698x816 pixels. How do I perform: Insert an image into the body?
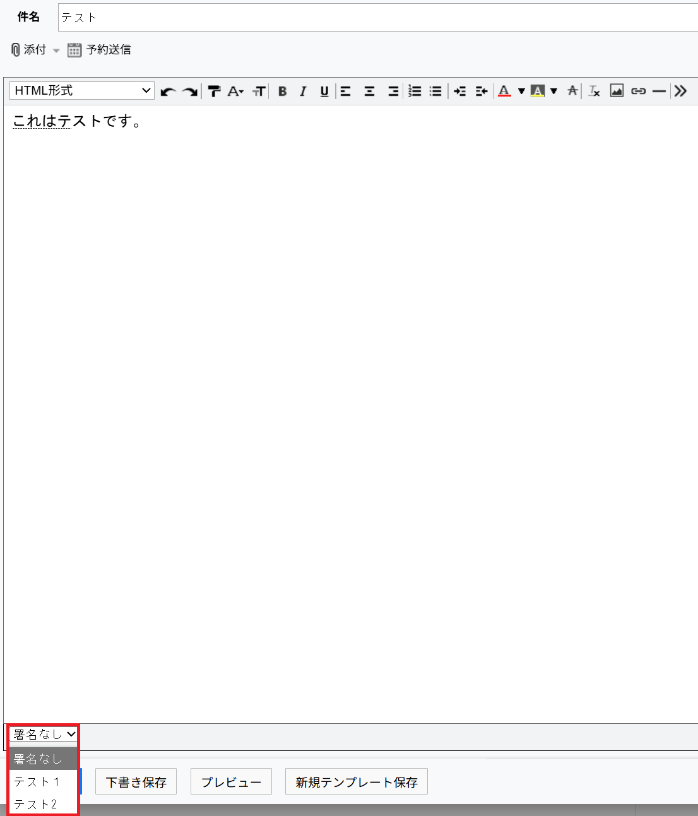pos(617,91)
